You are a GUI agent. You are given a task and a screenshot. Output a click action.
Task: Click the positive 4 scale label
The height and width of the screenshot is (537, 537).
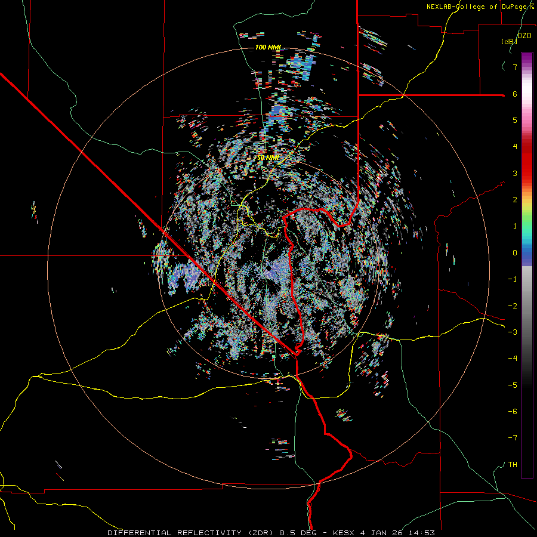coord(515,147)
